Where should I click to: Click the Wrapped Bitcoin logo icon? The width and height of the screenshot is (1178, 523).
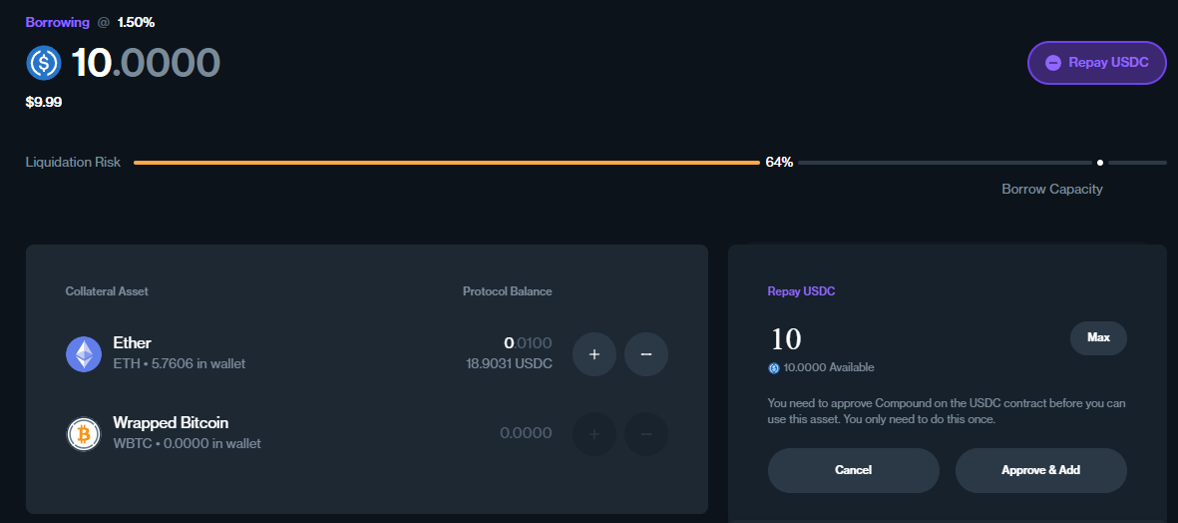point(84,433)
